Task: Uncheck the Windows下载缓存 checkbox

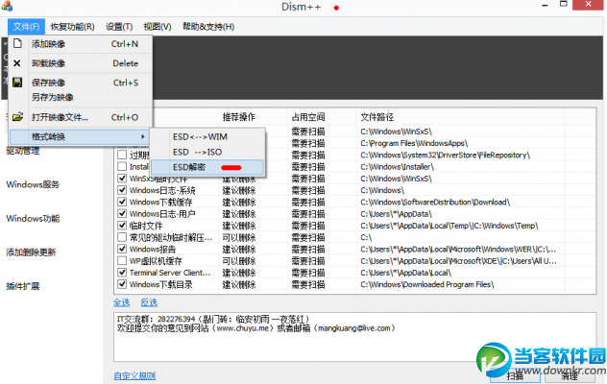Action: point(122,202)
